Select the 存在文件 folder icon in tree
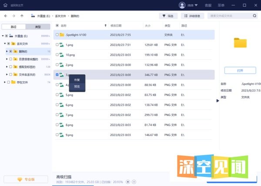 (13, 82)
